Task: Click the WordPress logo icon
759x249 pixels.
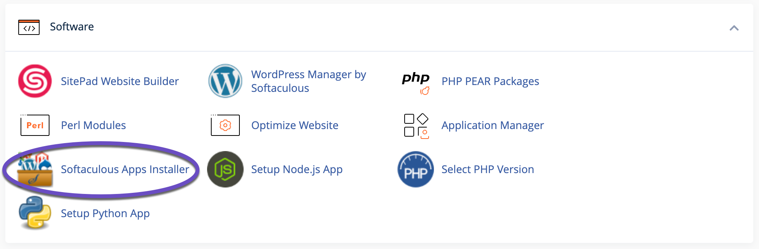Action: point(225,81)
